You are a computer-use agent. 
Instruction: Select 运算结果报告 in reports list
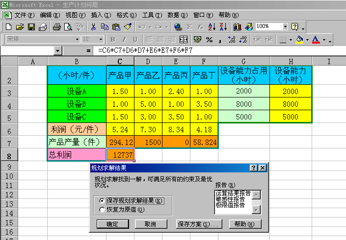(x=233, y=193)
